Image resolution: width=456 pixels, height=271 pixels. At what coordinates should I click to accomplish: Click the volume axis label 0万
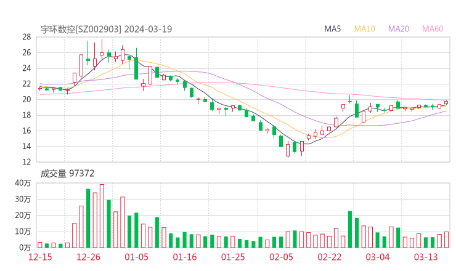tap(25, 248)
